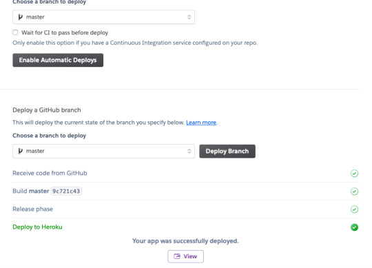Click the Build master success checkmark icon

pos(354,192)
